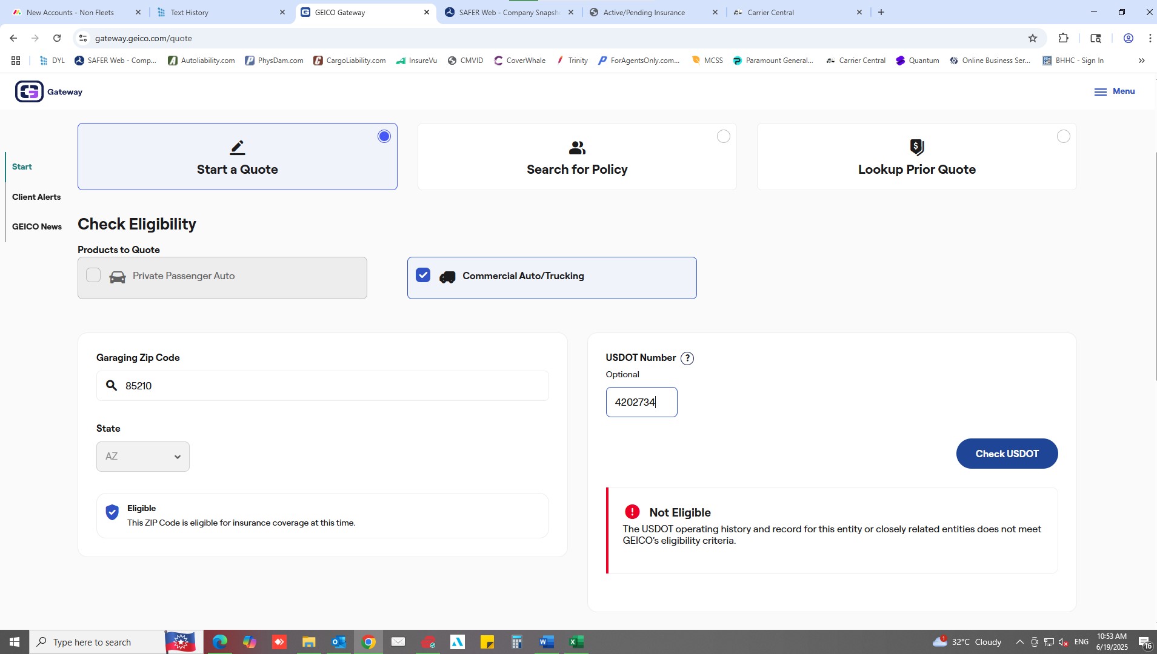Bookmark this page with the star icon

(x=1033, y=38)
